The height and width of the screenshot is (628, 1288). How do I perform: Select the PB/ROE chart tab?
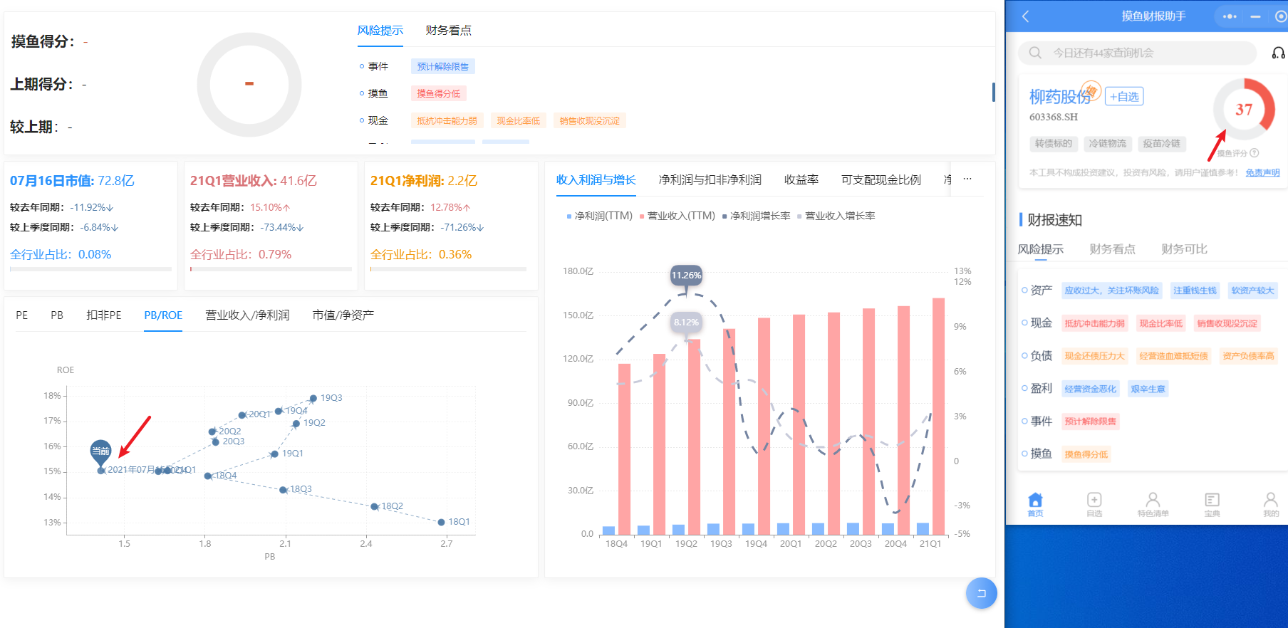(x=163, y=315)
